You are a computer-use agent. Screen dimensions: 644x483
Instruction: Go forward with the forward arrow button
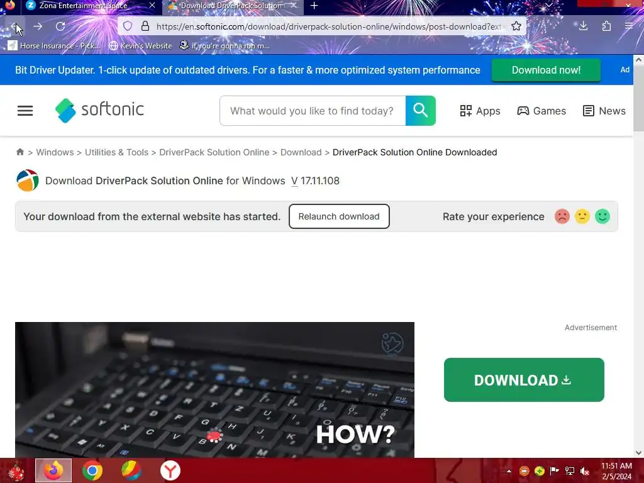pos(38,26)
